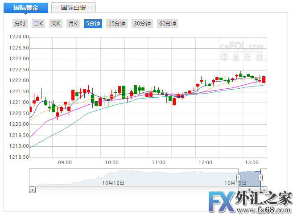This screenshot has height=215, width=293.
Task: Select the 分时 chart period
Action: pyautogui.click(x=20, y=24)
